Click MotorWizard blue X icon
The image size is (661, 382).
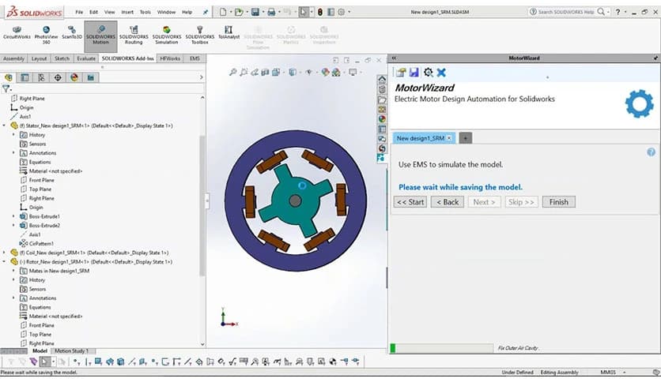point(441,73)
